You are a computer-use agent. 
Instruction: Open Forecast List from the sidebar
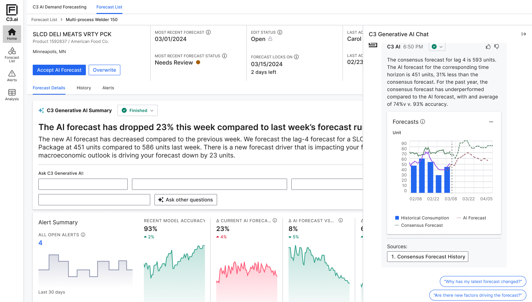[12, 55]
